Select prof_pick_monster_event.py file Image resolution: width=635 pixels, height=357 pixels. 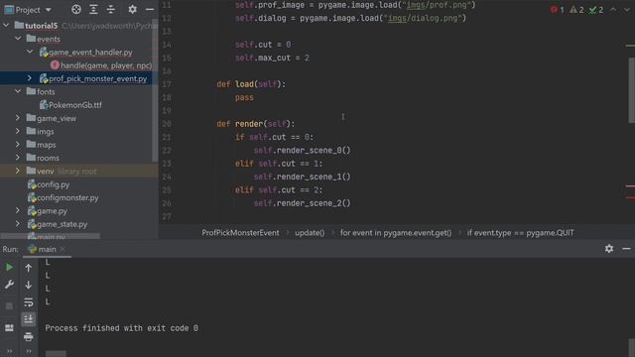click(93, 78)
